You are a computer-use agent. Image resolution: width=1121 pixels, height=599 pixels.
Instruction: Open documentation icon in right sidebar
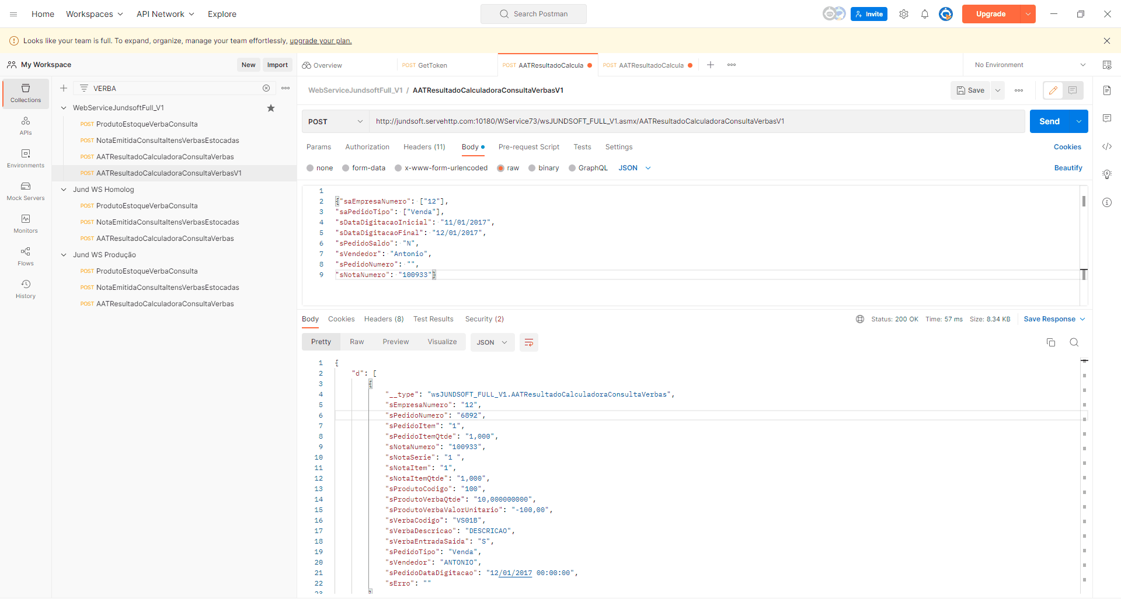pyautogui.click(x=1107, y=90)
